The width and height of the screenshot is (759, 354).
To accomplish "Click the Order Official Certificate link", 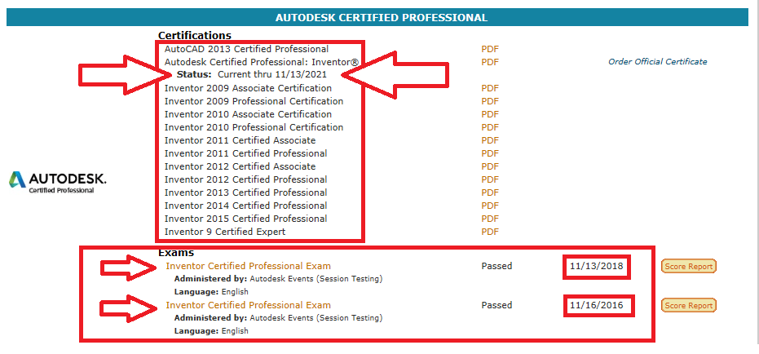I will click(657, 61).
